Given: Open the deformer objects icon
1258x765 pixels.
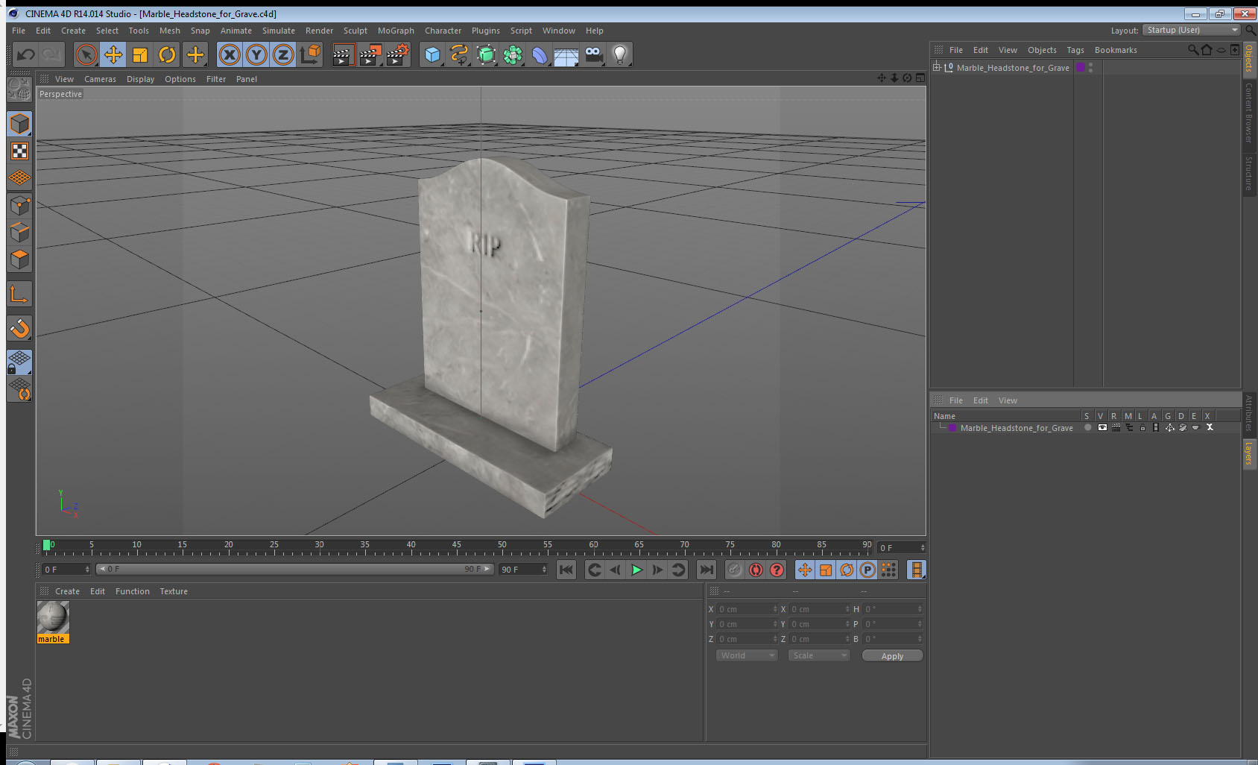Looking at the screenshot, I should pyautogui.click(x=540, y=54).
